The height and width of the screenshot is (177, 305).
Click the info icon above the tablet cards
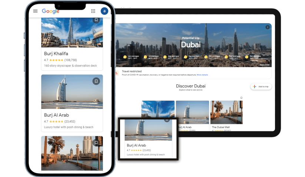[x=241, y=98]
